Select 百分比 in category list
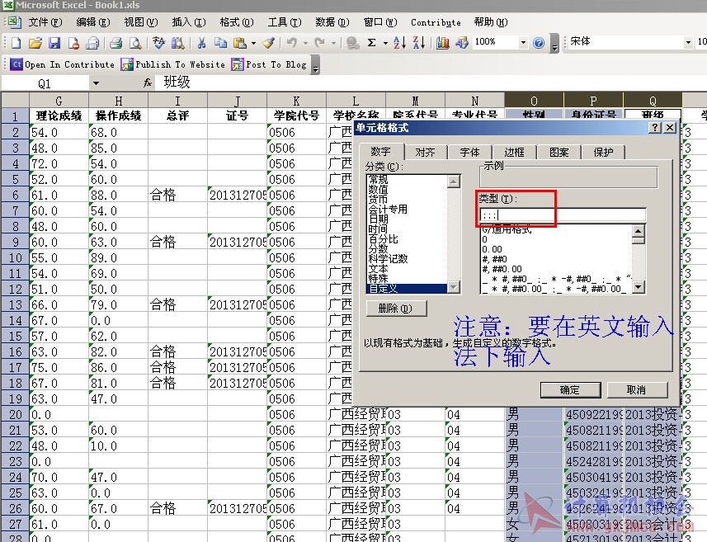This screenshot has width=707, height=542. pyautogui.click(x=408, y=239)
